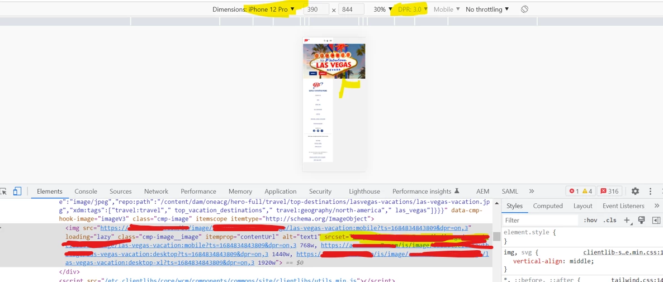The width and height of the screenshot is (663, 282).
Task: Click the errors and warnings counter 1 and 4
Action: point(581,191)
